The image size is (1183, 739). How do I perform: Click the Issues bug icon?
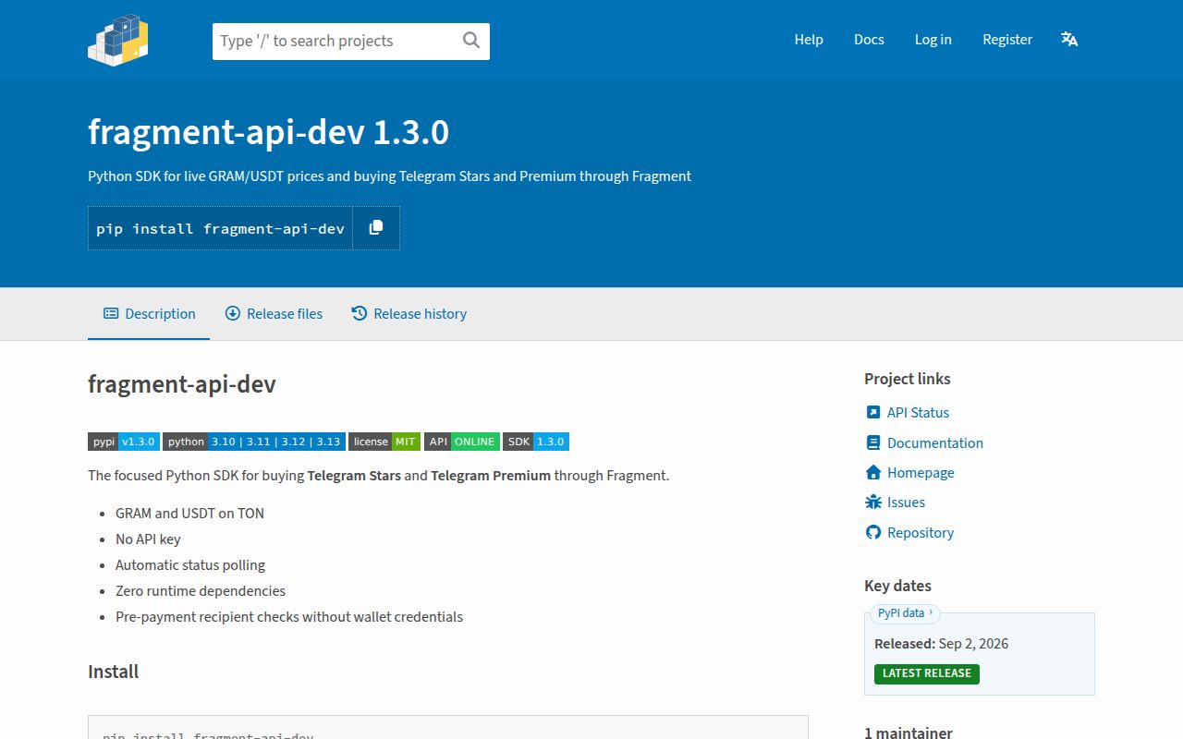pyautogui.click(x=873, y=502)
